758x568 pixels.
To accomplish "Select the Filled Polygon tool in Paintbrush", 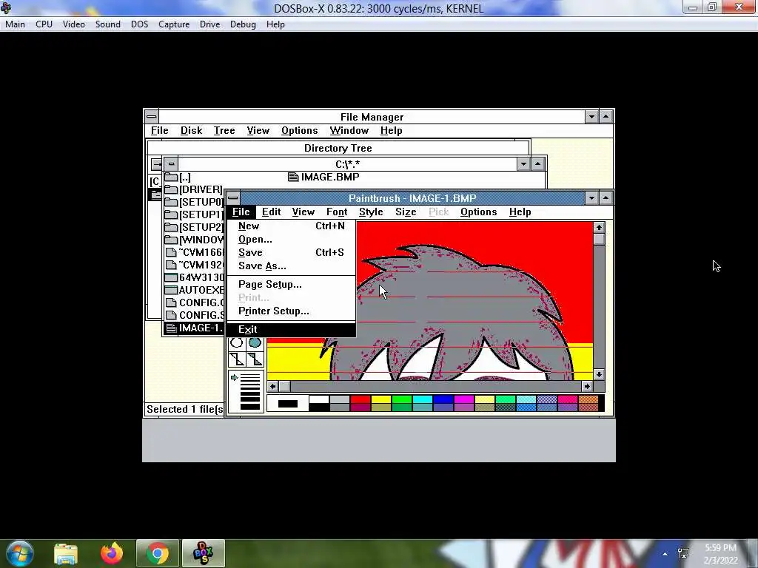I will pyautogui.click(x=255, y=359).
